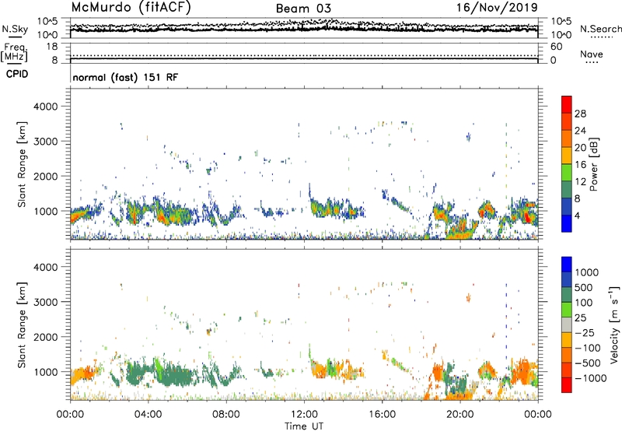The height and width of the screenshot is (431, 622).
Task: Select the 16:00 time tick label
Action: [382, 415]
